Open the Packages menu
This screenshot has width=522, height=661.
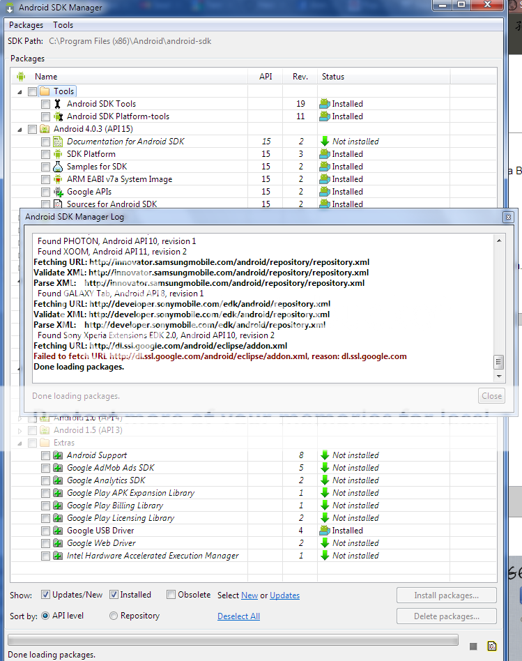pyautogui.click(x=26, y=25)
